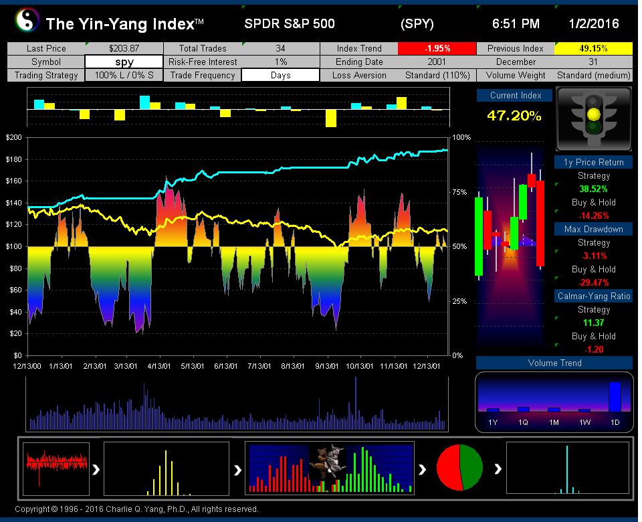Open the Trade Frequency Days field
Image resolution: width=642 pixels, height=522 pixels.
280,76
